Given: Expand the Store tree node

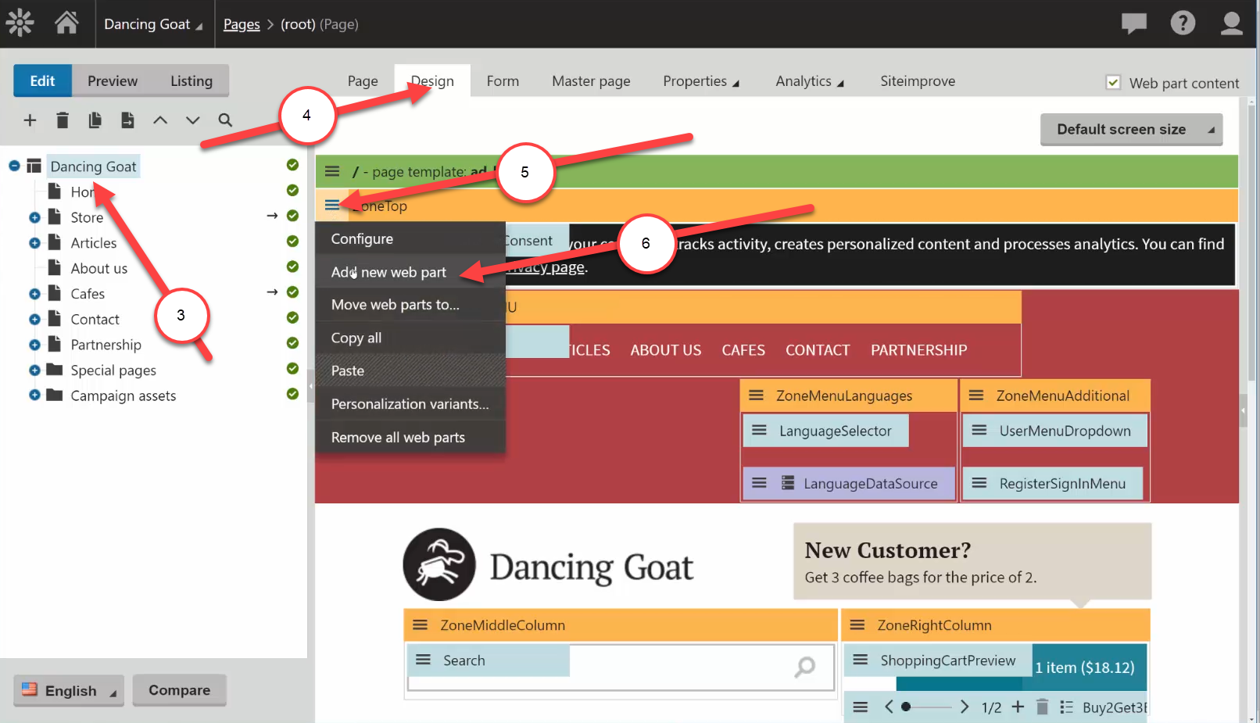Looking at the screenshot, I should (x=34, y=217).
